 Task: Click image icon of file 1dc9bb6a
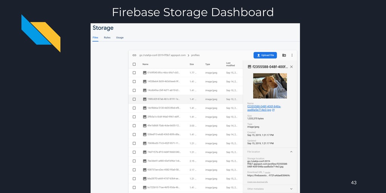click(x=145, y=108)
